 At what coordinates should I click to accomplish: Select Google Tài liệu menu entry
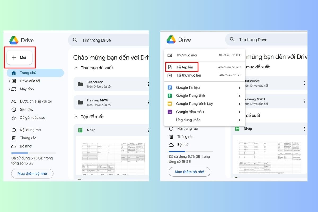click(x=205, y=87)
